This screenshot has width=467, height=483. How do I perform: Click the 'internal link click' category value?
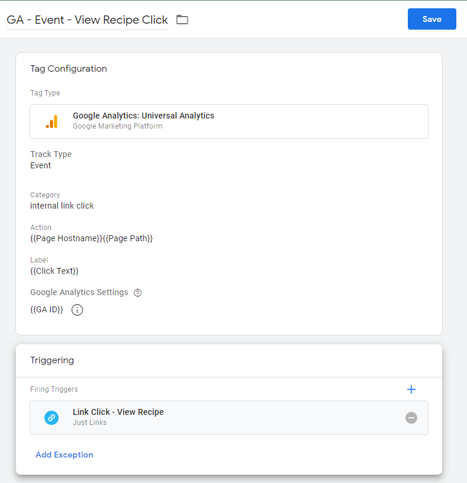(62, 206)
